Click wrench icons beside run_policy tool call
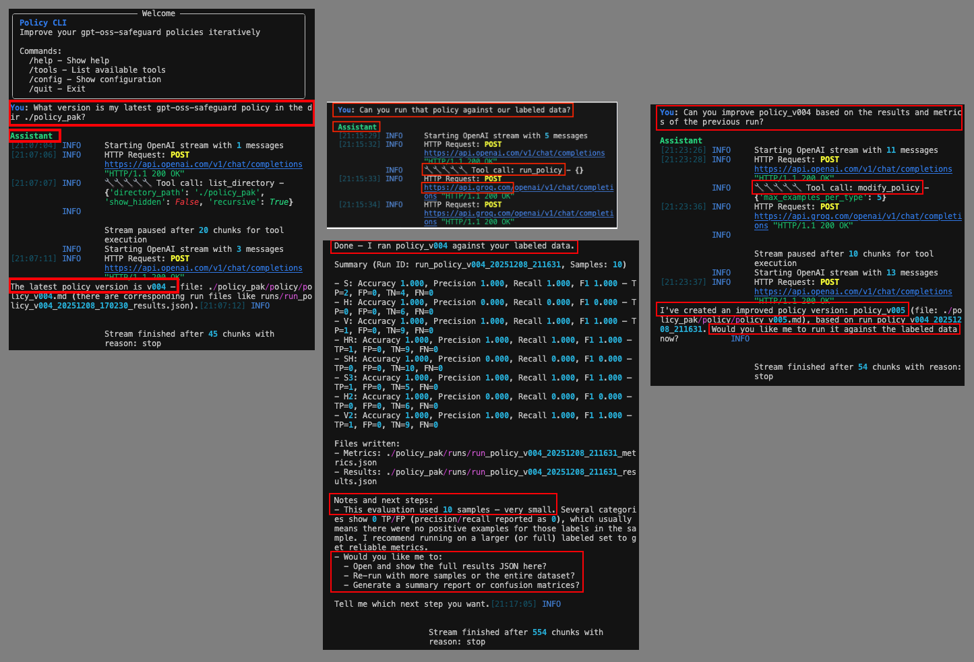This screenshot has height=662, width=974. [x=446, y=170]
